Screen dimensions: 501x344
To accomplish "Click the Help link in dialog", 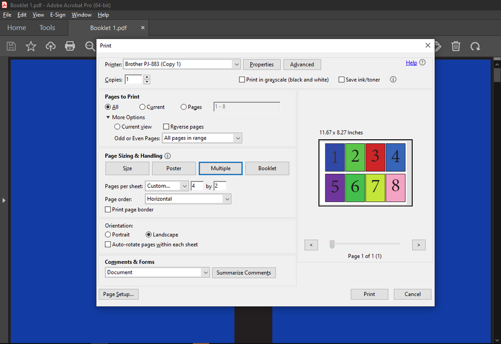I will (x=411, y=63).
